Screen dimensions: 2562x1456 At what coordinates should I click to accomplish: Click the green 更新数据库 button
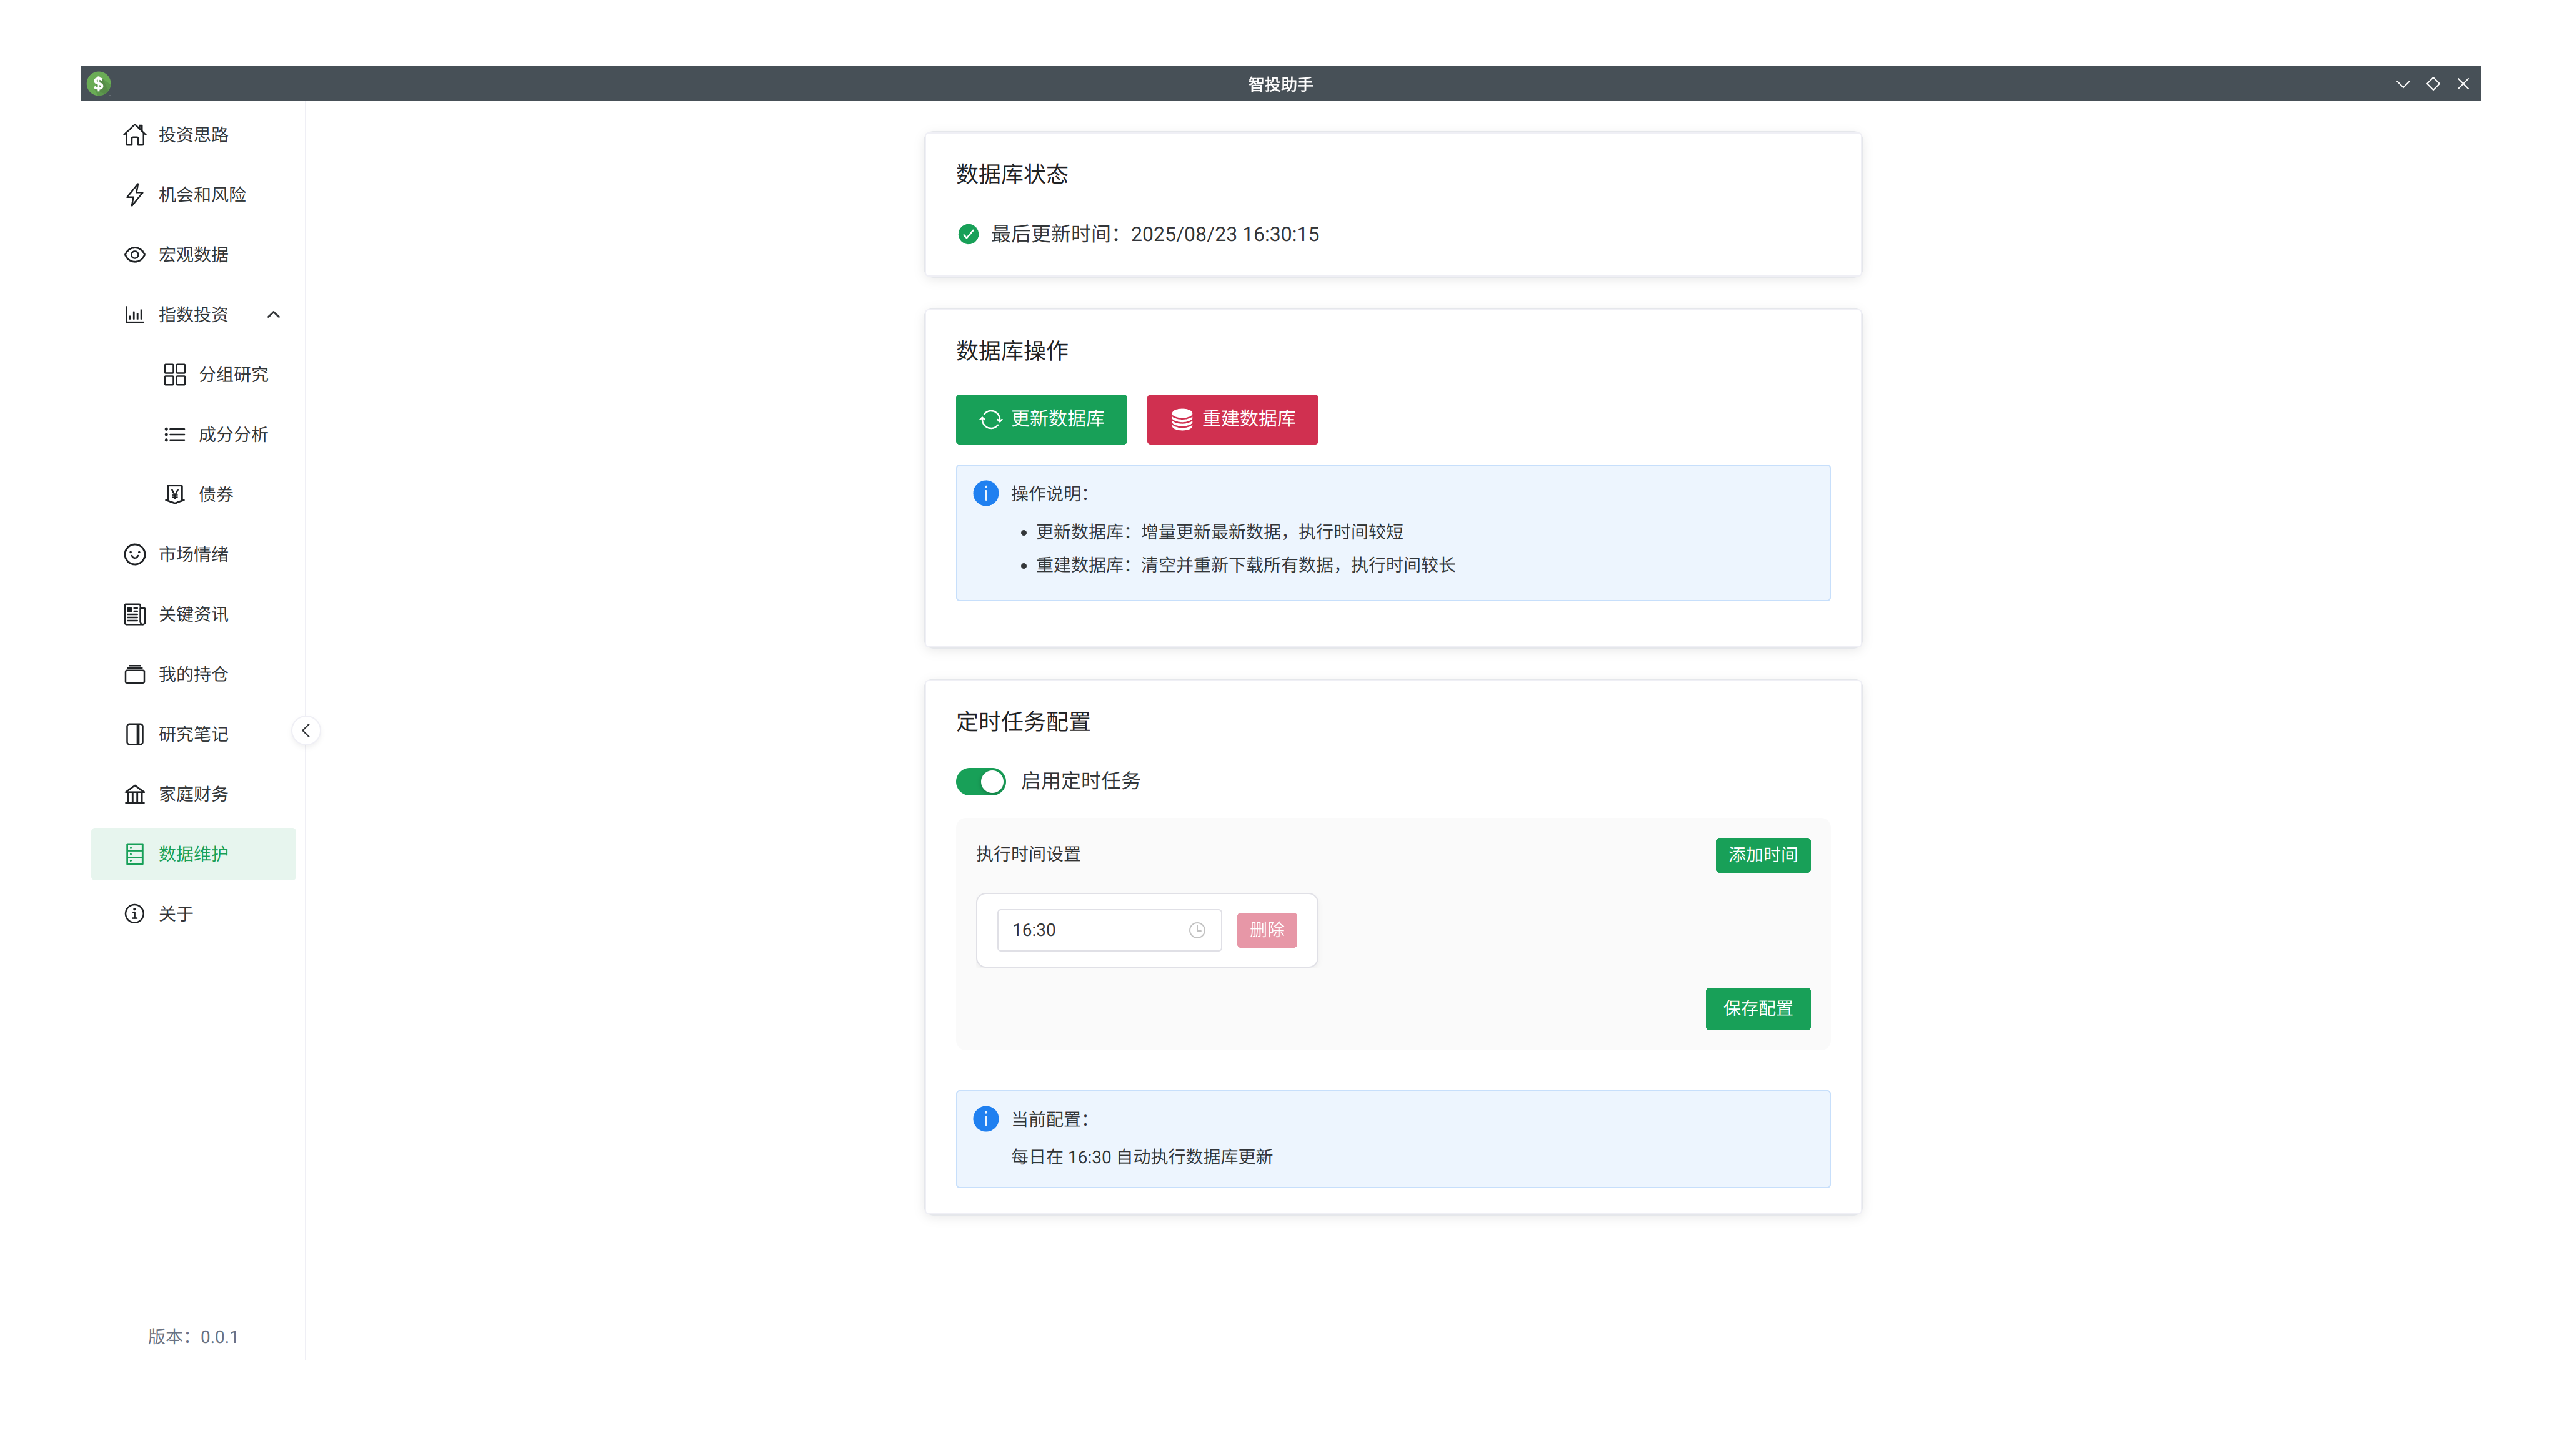(x=1041, y=419)
